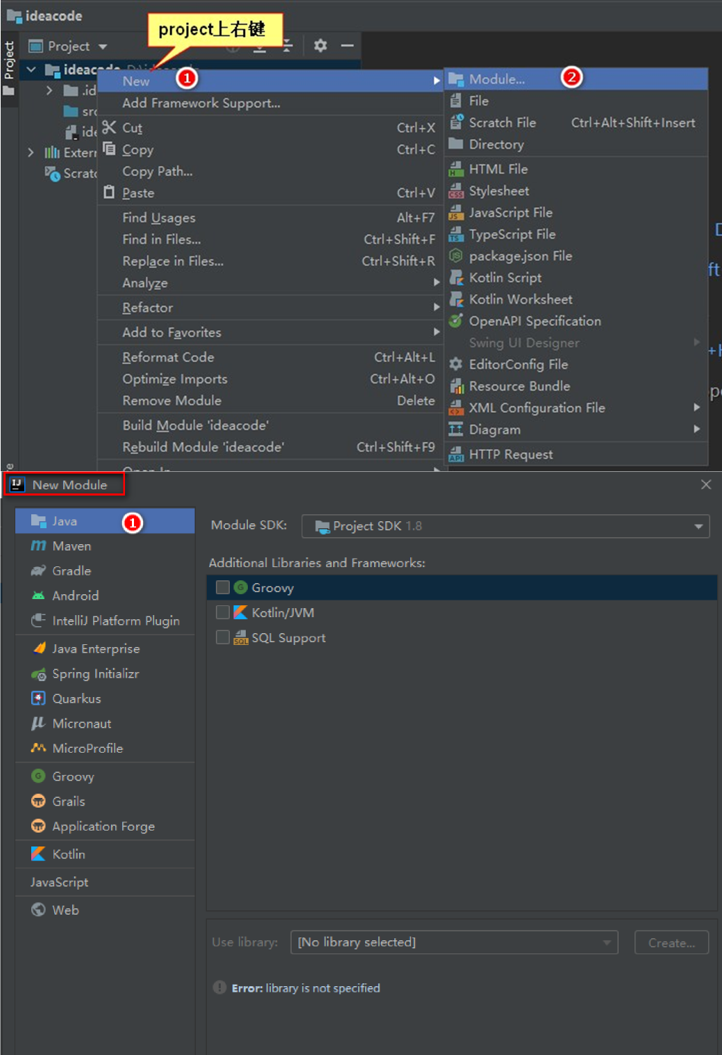722x1055 pixels.
Task: Enable the SQL Support checkbox
Action: point(223,637)
